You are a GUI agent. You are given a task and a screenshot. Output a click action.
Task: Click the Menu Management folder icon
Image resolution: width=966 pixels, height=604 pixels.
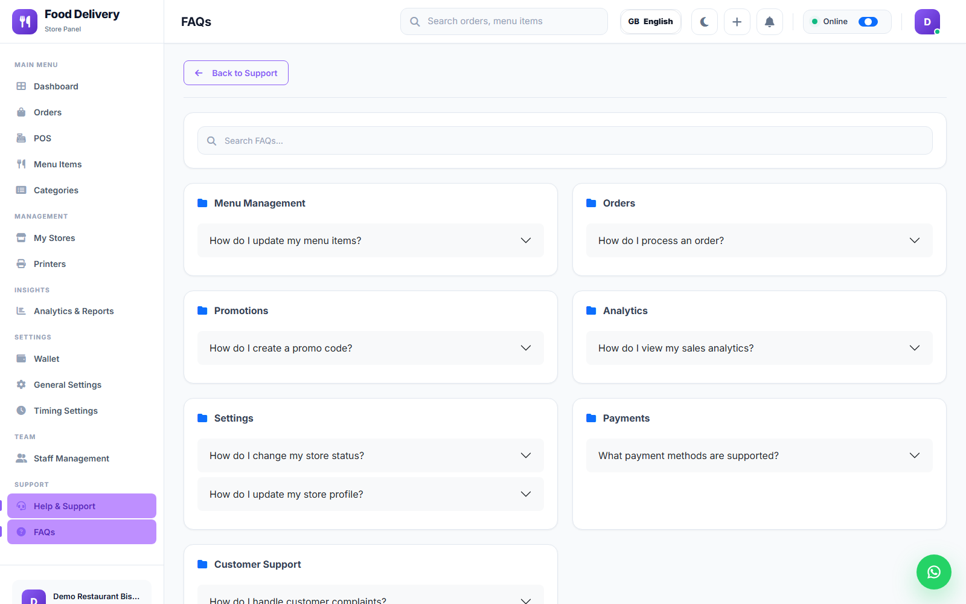point(202,203)
